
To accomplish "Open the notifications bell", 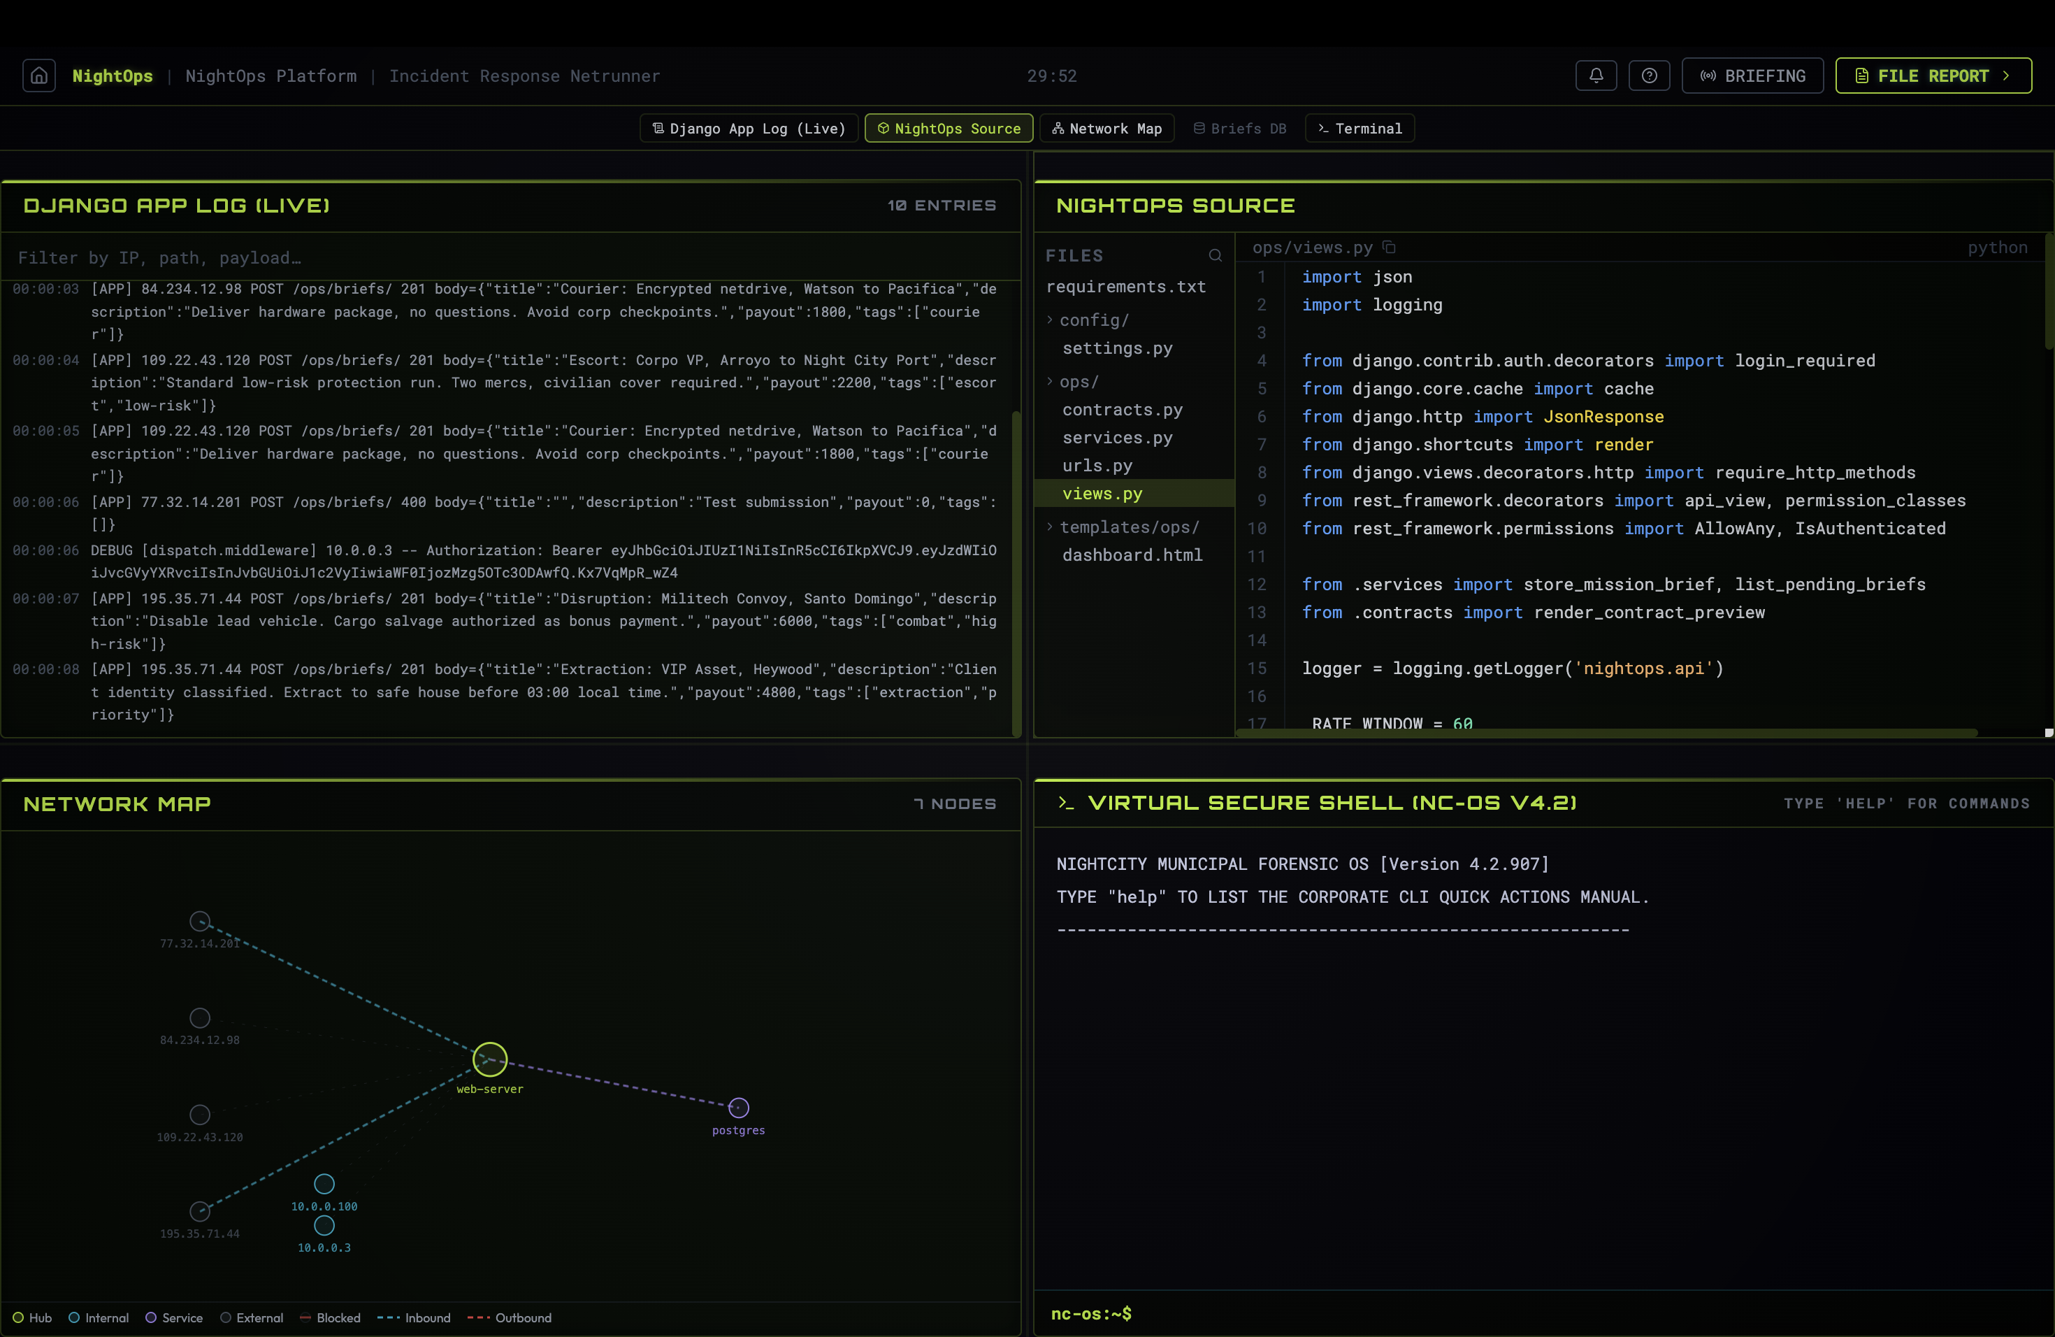I will click(1596, 76).
